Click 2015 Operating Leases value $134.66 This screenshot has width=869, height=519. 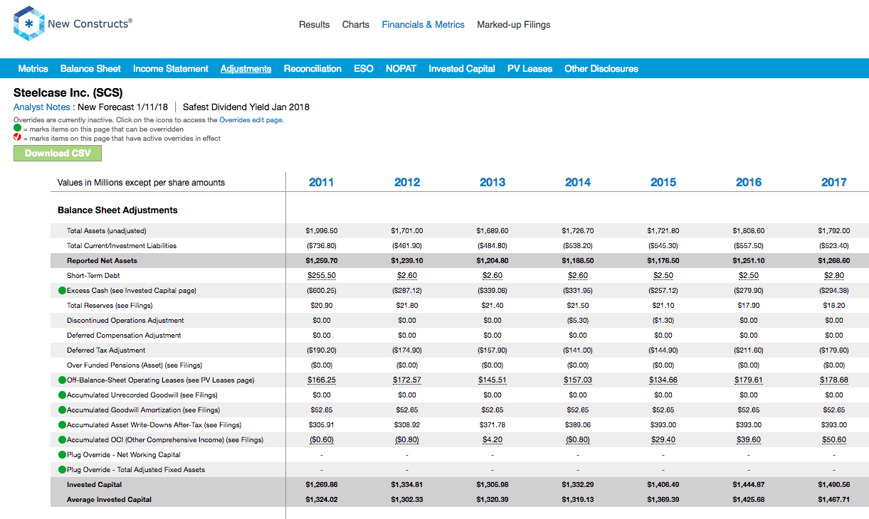[663, 380]
